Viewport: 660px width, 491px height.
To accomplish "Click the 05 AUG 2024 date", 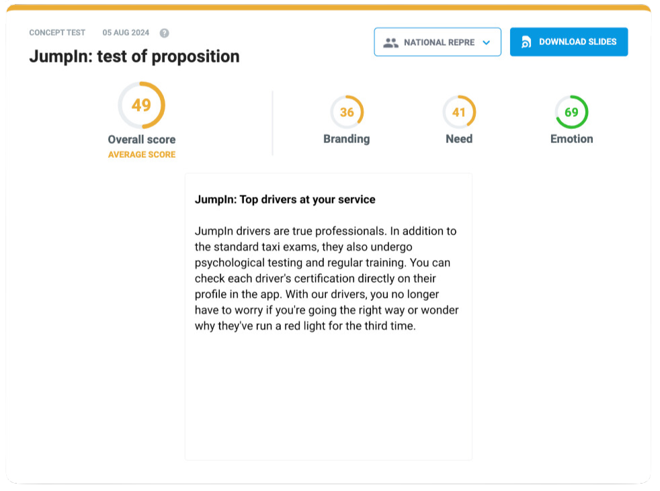I will click(x=126, y=32).
